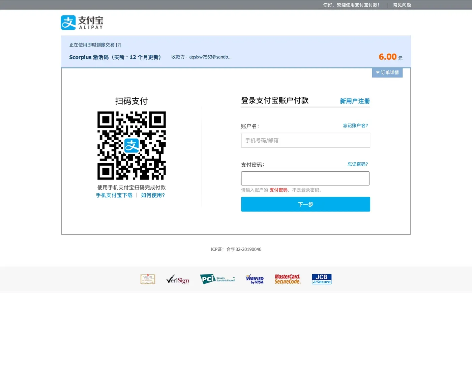Click the 登录支付宝账户付款 heading
Viewport: 472px width, 369px height.
(275, 101)
